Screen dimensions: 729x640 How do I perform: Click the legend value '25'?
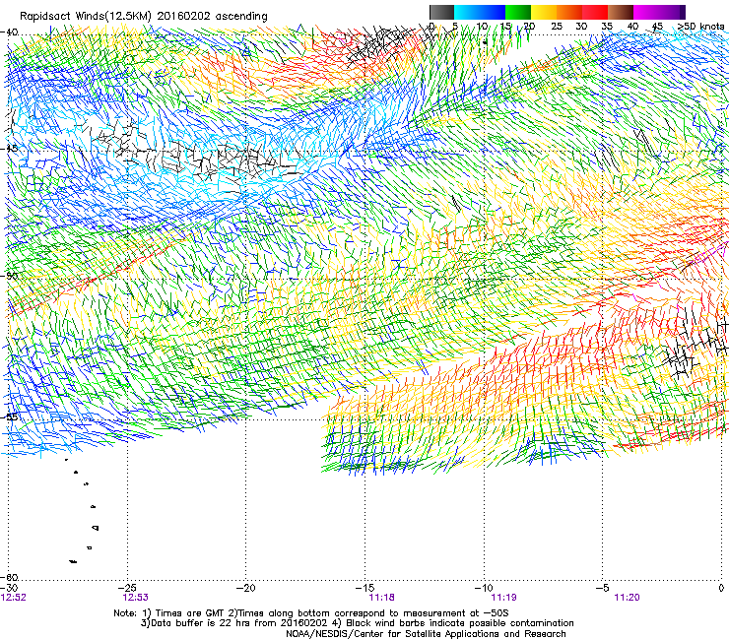coord(557,26)
